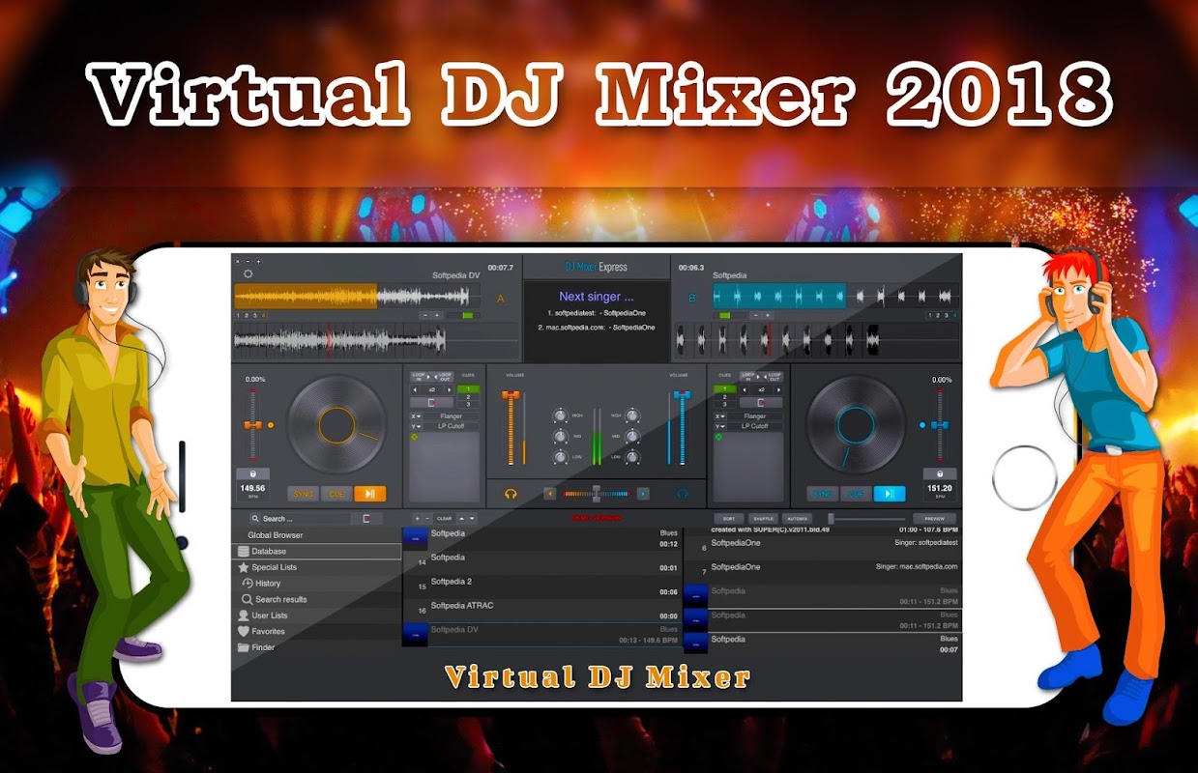Select cue 1 on deck A
This screenshot has width=1198, height=773.
point(468,389)
